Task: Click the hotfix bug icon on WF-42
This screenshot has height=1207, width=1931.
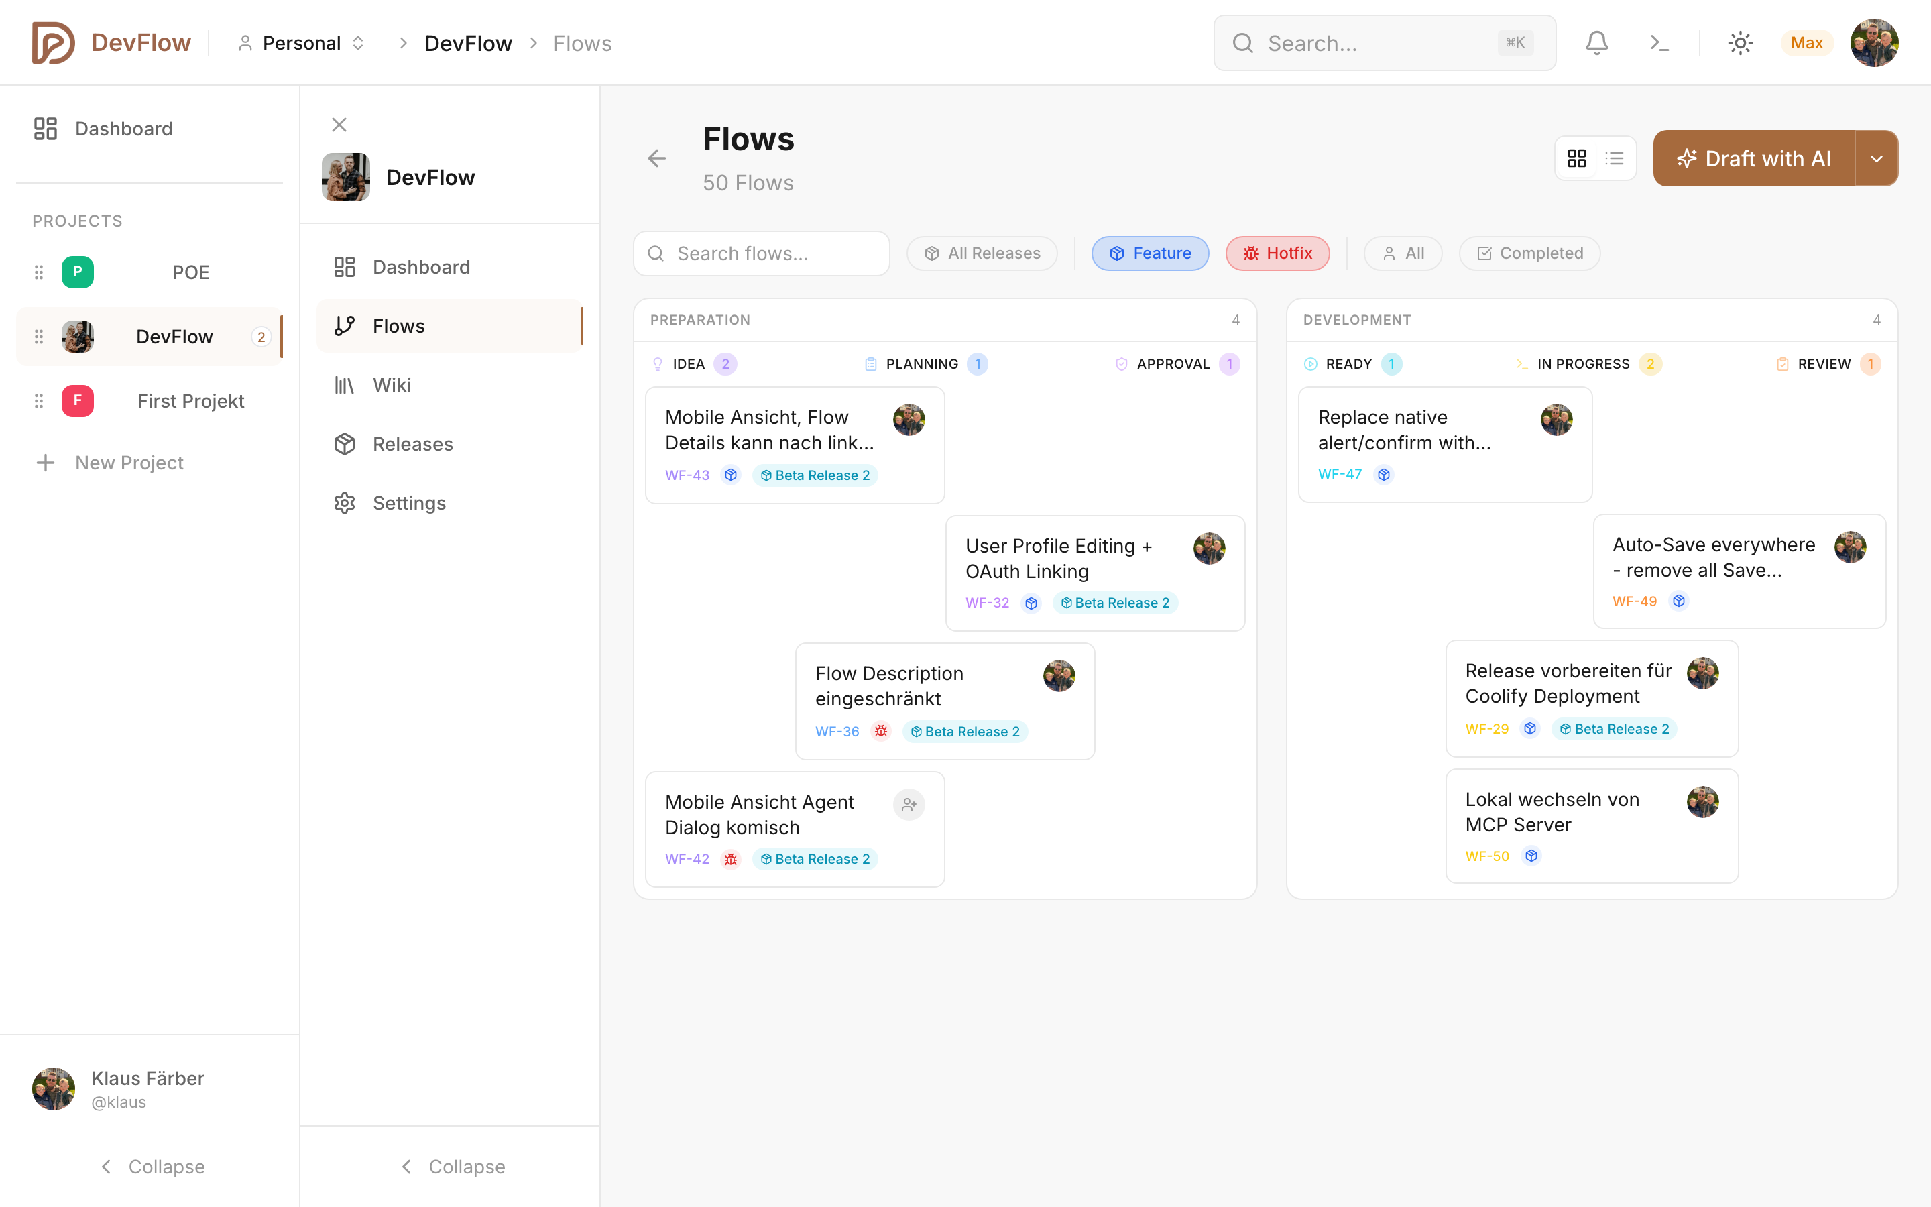Action: (731, 859)
